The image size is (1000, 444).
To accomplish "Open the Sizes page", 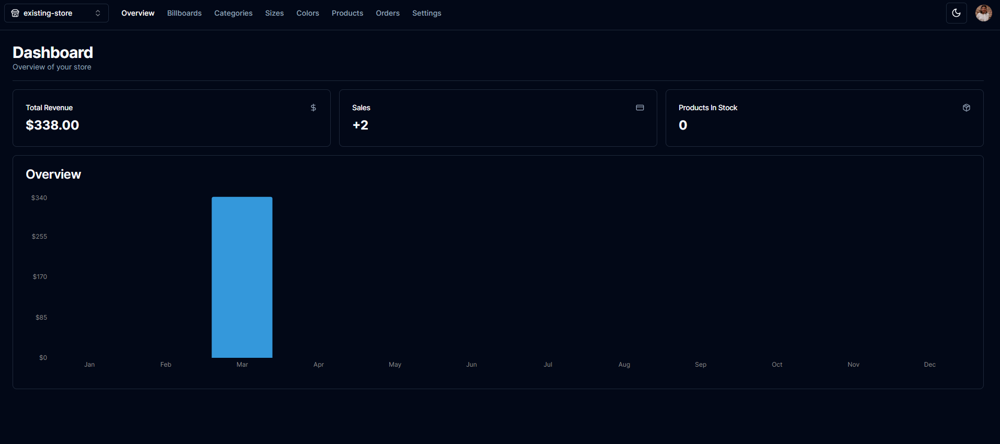I will pos(274,13).
